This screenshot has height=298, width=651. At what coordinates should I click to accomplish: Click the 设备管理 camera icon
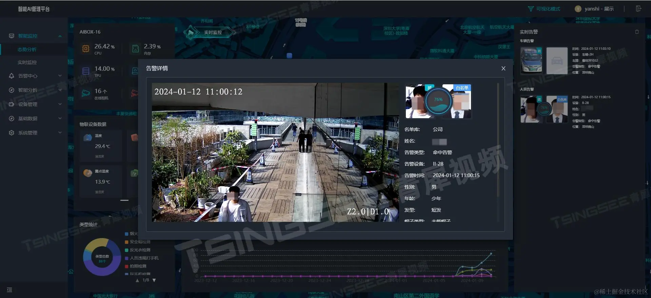12,104
